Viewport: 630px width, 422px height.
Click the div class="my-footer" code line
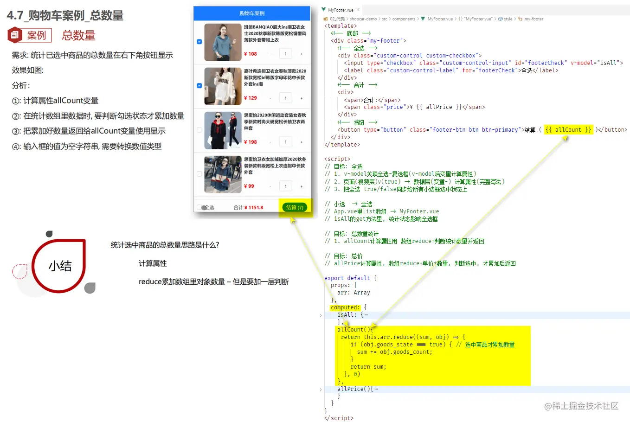coord(368,41)
